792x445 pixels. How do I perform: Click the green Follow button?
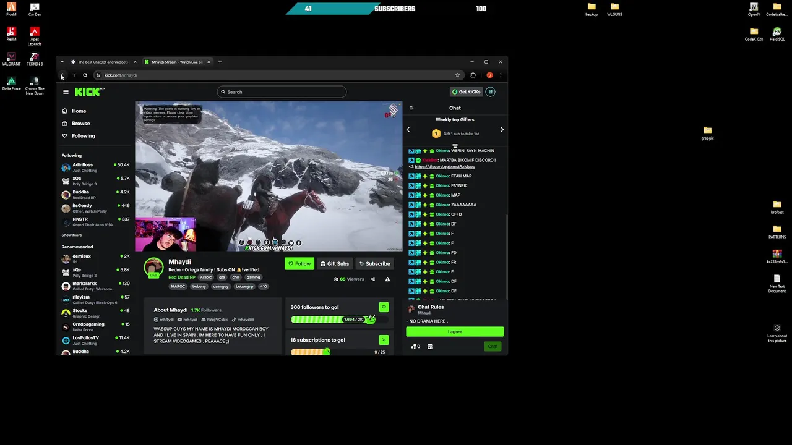click(x=299, y=264)
